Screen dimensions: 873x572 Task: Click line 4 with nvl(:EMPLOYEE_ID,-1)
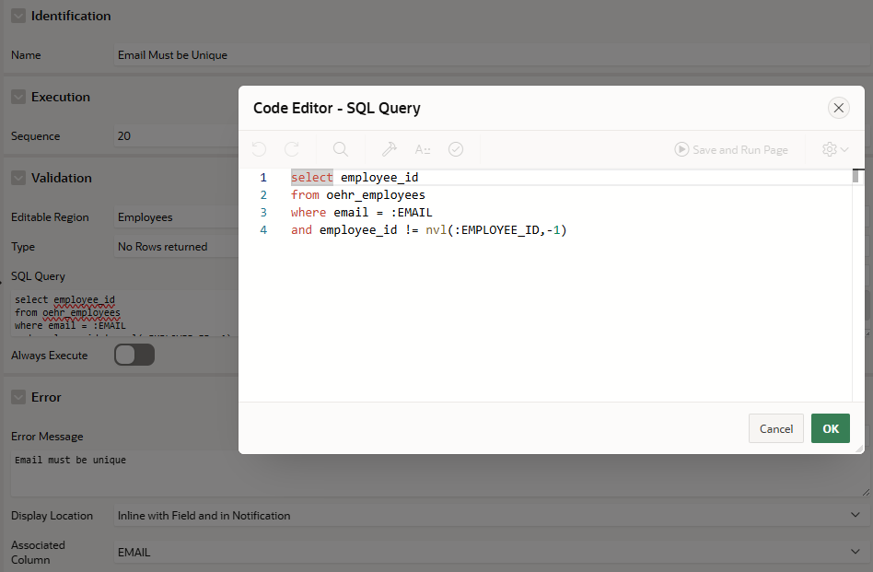coord(429,230)
